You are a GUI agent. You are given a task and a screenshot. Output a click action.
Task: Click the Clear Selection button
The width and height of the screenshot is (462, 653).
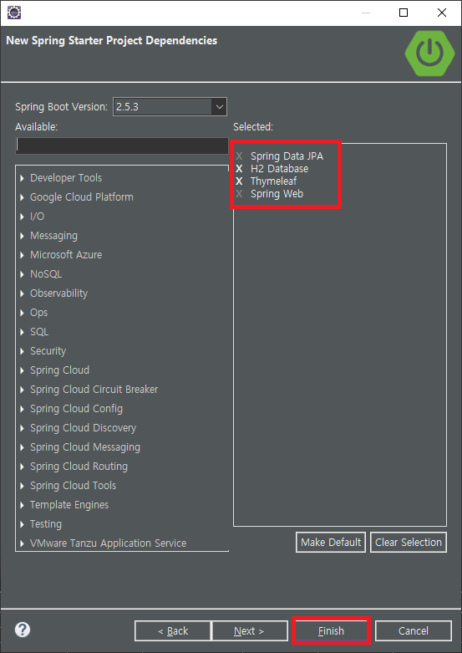coord(409,543)
